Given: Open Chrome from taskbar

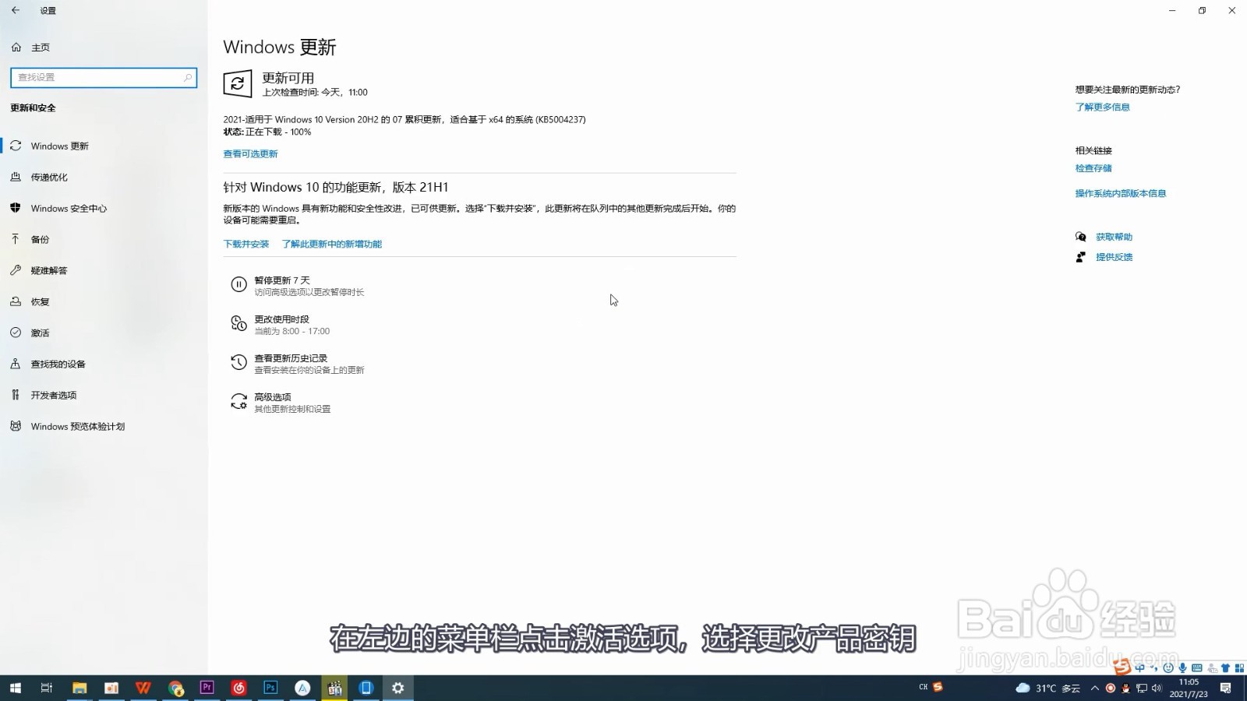Looking at the screenshot, I should [175, 688].
